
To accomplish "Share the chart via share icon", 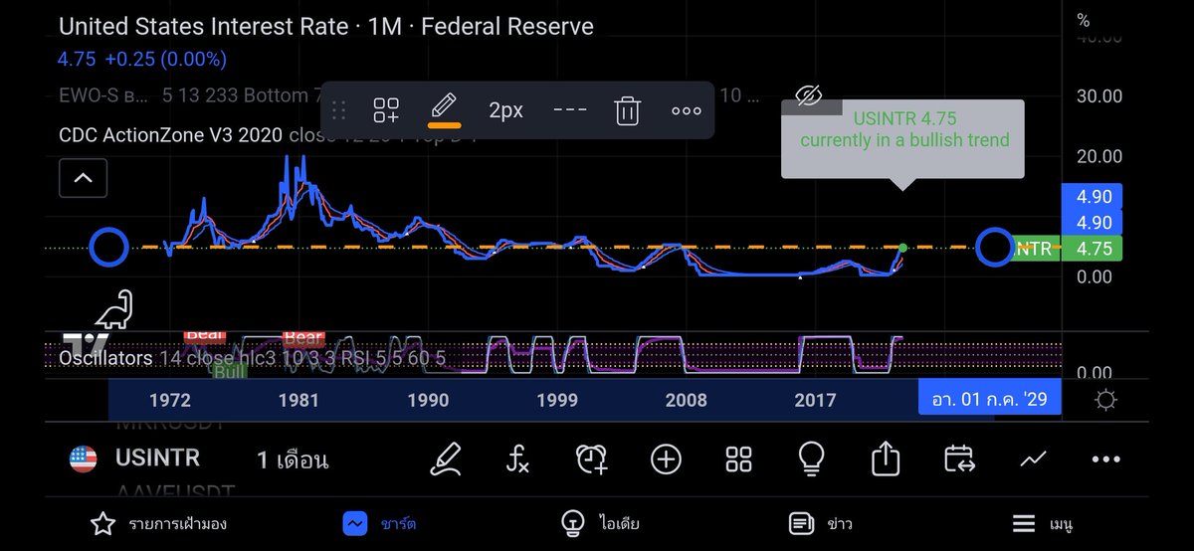I will click(885, 459).
